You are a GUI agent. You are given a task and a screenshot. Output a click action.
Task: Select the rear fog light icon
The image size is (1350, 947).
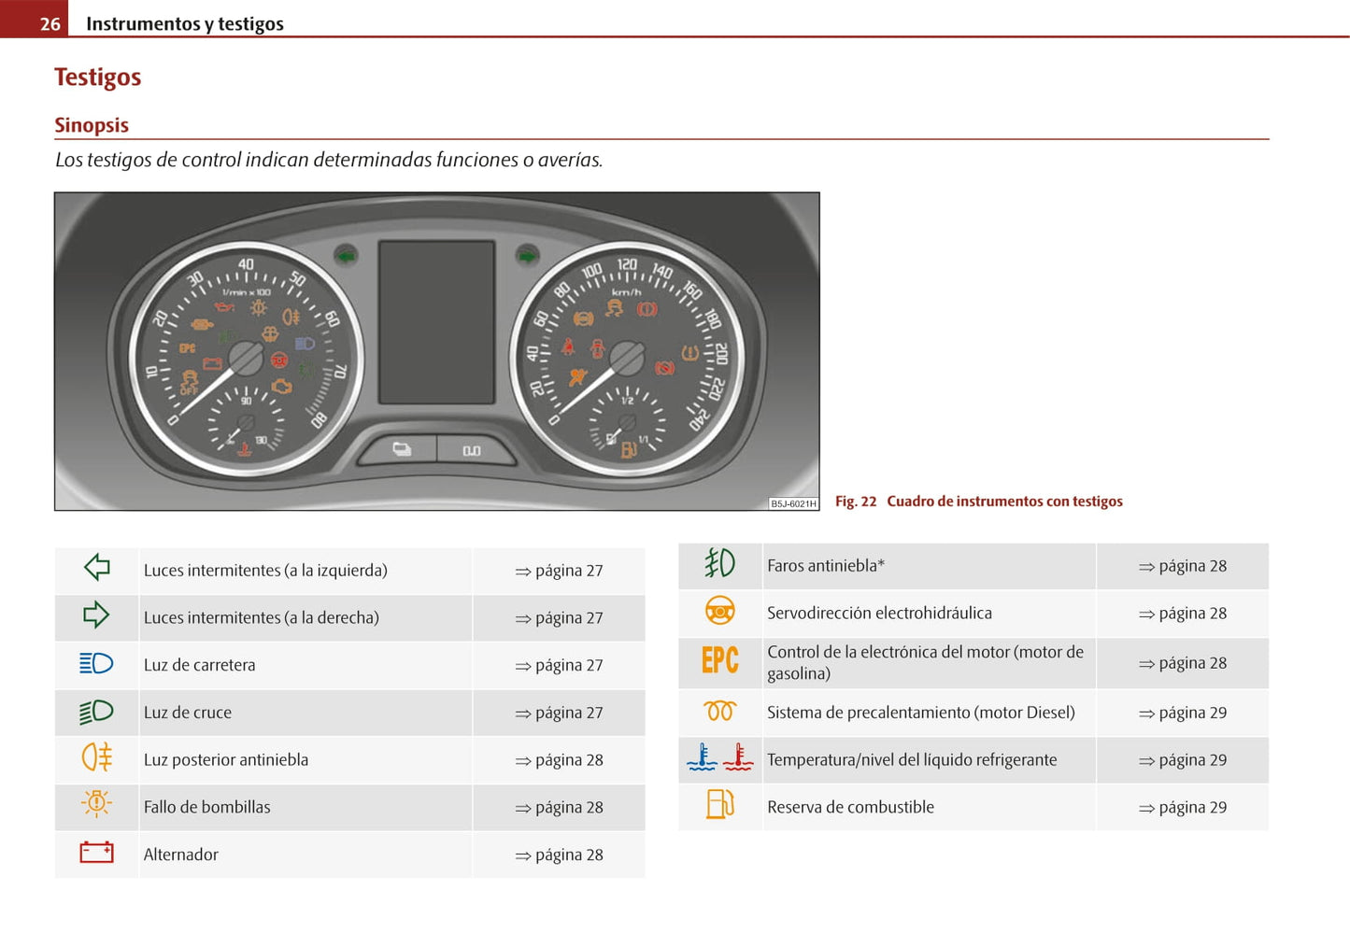[96, 757]
